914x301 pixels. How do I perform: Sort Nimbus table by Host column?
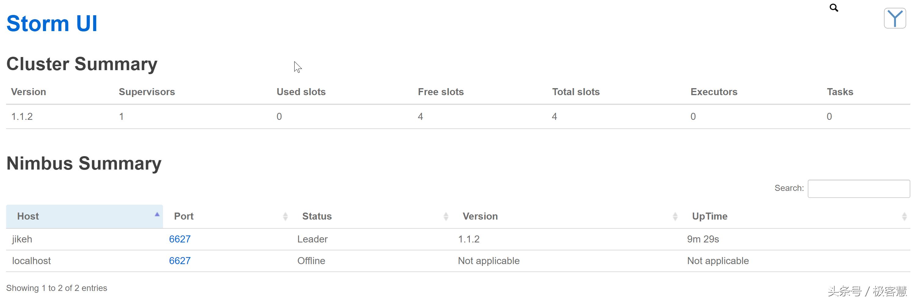28,216
